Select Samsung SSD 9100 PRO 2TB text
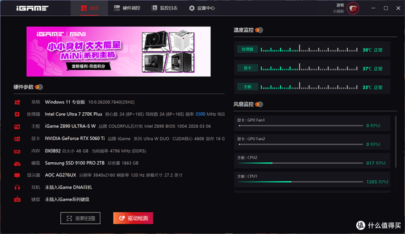This screenshot has width=405, height=234. pyautogui.click(x=75, y=163)
